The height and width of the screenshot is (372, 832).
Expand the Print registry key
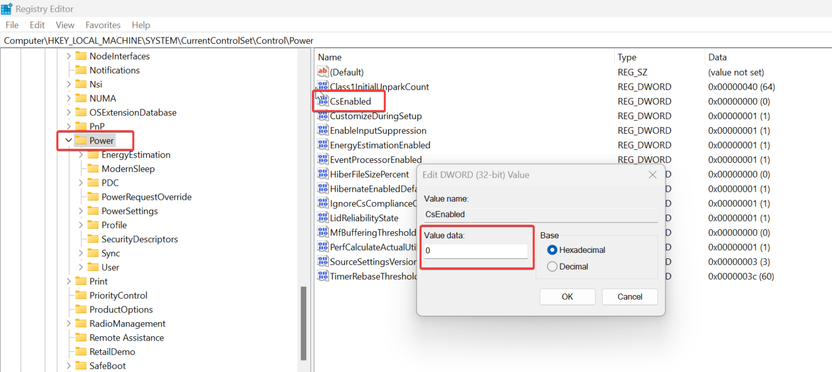[x=68, y=281]
